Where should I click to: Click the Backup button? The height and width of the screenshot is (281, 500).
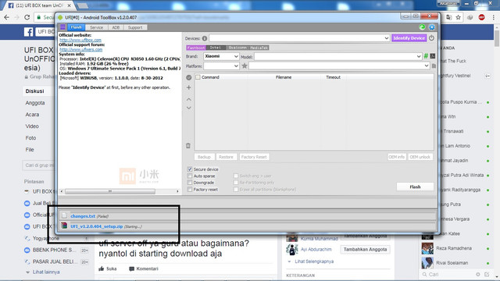tap(204, 157)
